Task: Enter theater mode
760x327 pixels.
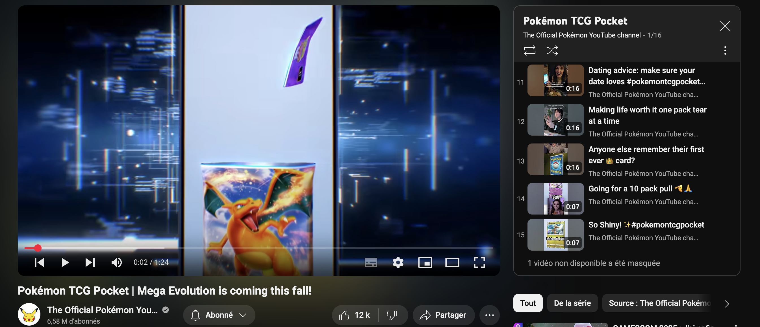Action: [x=452, y=262]
